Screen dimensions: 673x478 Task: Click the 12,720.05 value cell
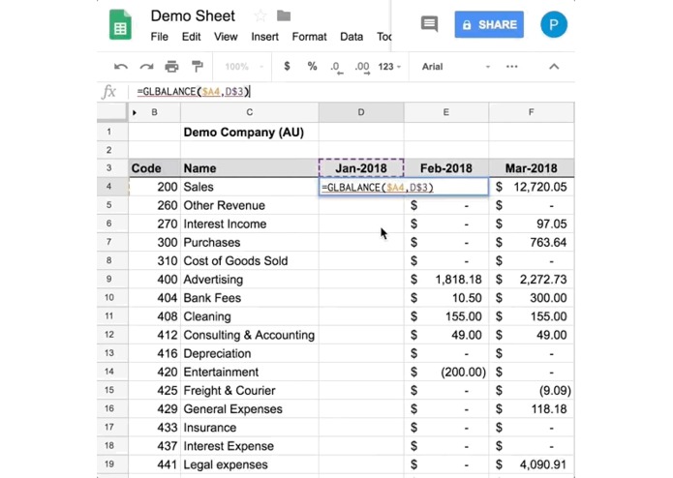[531, 187]
